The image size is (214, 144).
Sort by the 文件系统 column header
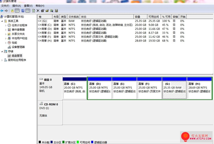point(74,17)
